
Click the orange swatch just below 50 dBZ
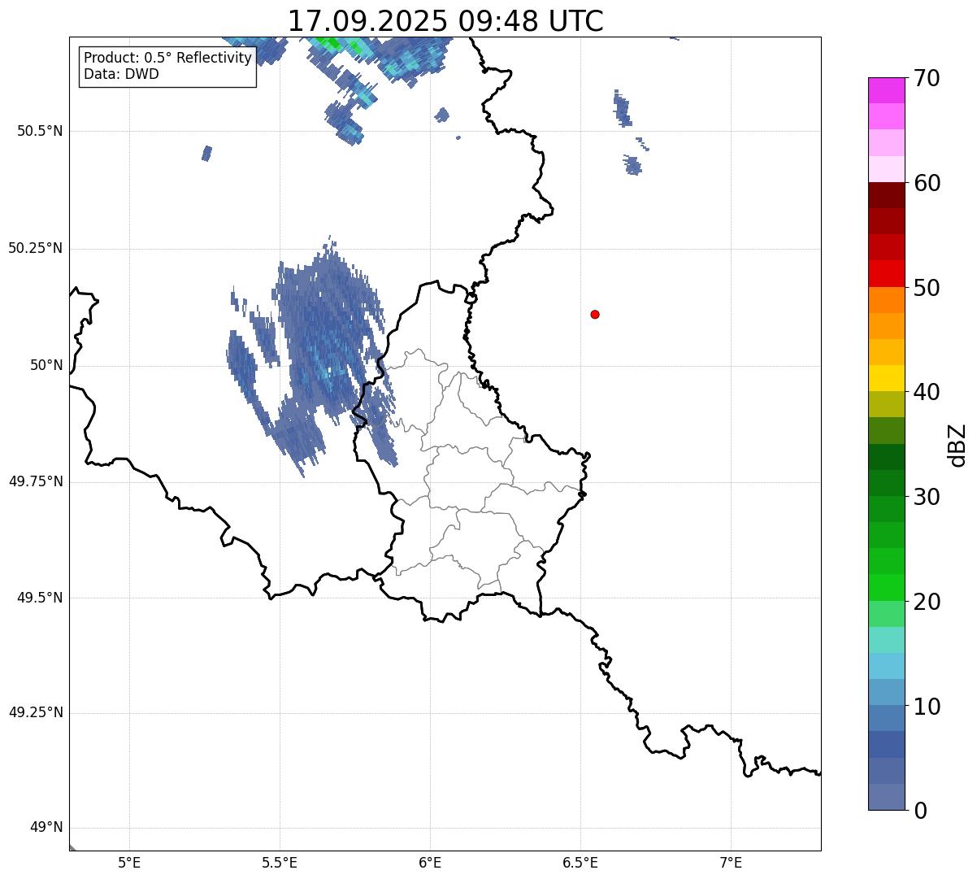(887, 300)
